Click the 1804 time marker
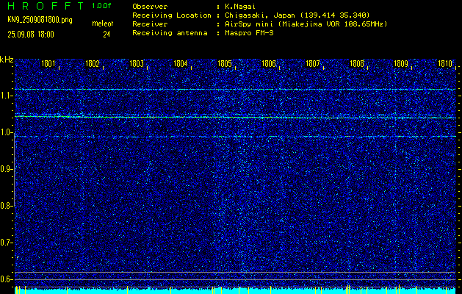 click(181, 63)
